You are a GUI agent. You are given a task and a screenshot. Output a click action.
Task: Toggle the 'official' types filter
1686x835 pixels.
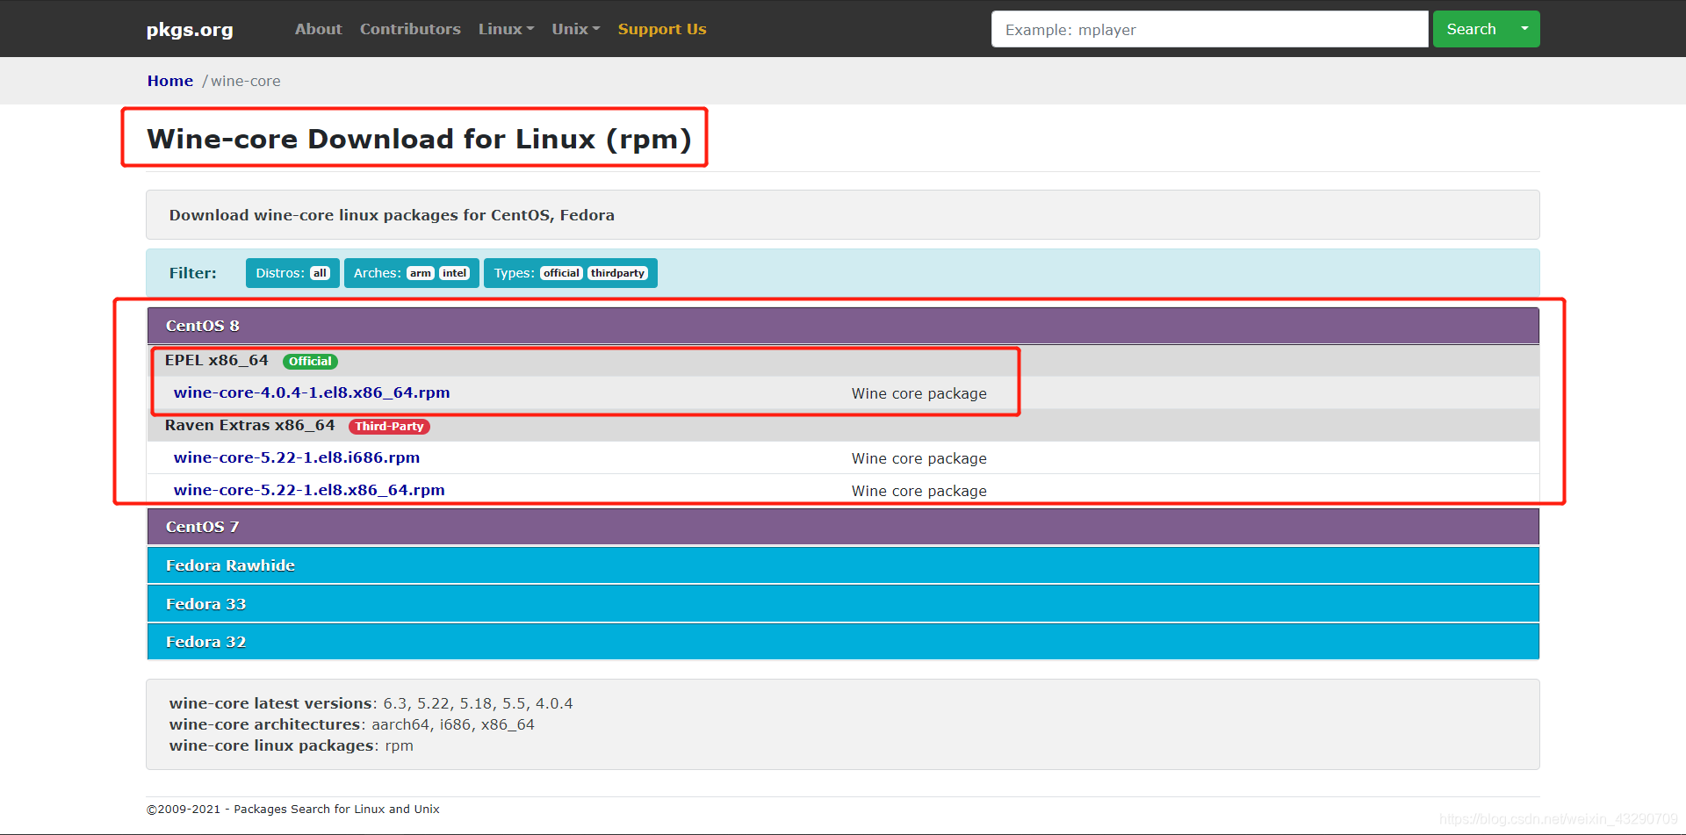[561, 273]
